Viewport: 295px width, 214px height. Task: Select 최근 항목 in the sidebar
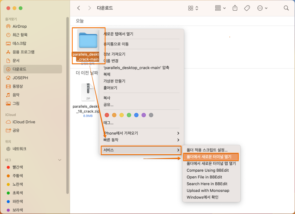tap(33, 35)
